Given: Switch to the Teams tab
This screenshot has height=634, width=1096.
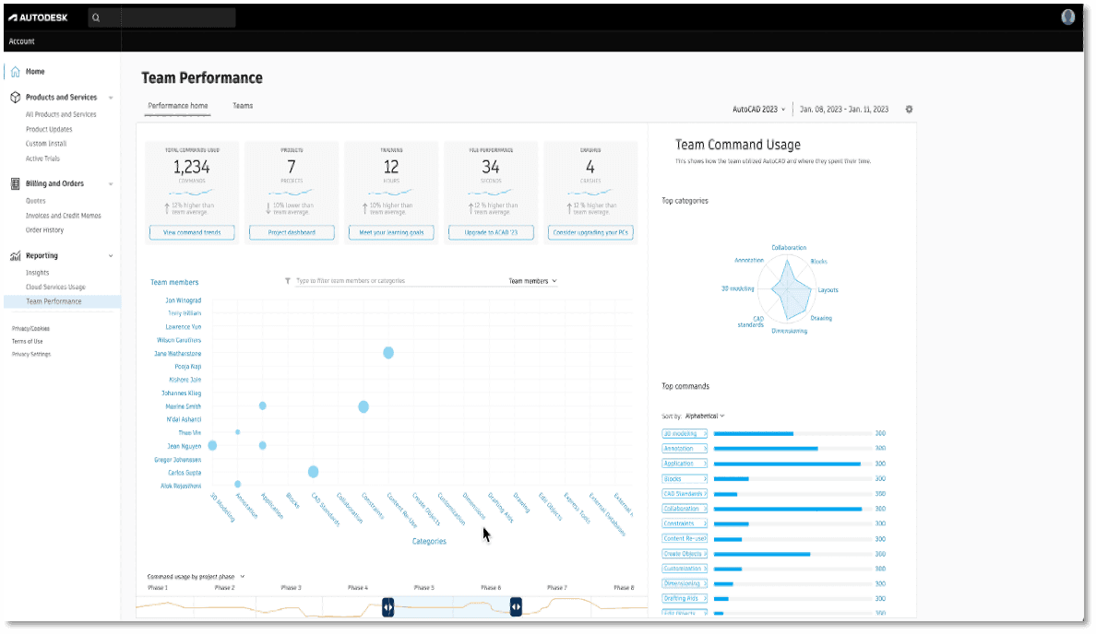Looking at the screenshot, I should coord(243,106).
